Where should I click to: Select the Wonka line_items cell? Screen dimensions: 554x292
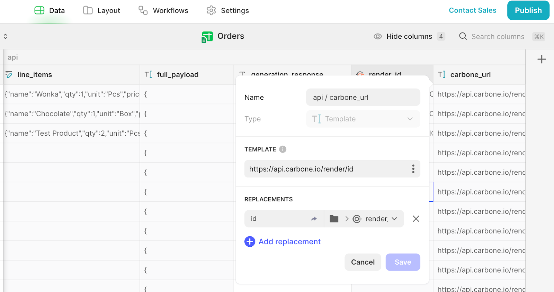point(72,94)
